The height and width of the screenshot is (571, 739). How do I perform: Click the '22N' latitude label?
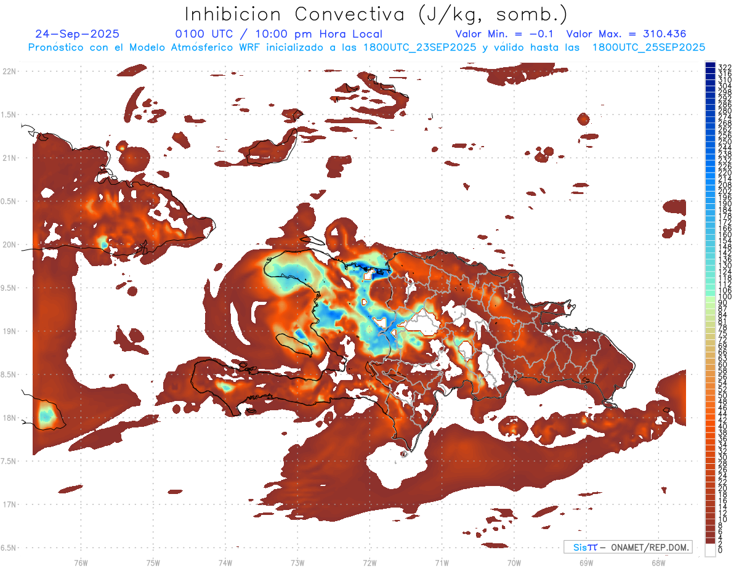9,71
